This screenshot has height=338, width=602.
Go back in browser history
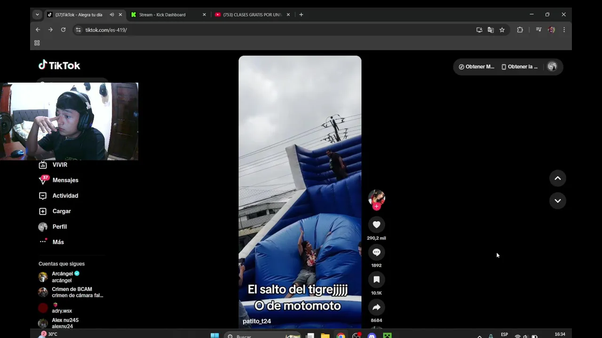coord(38,30)
